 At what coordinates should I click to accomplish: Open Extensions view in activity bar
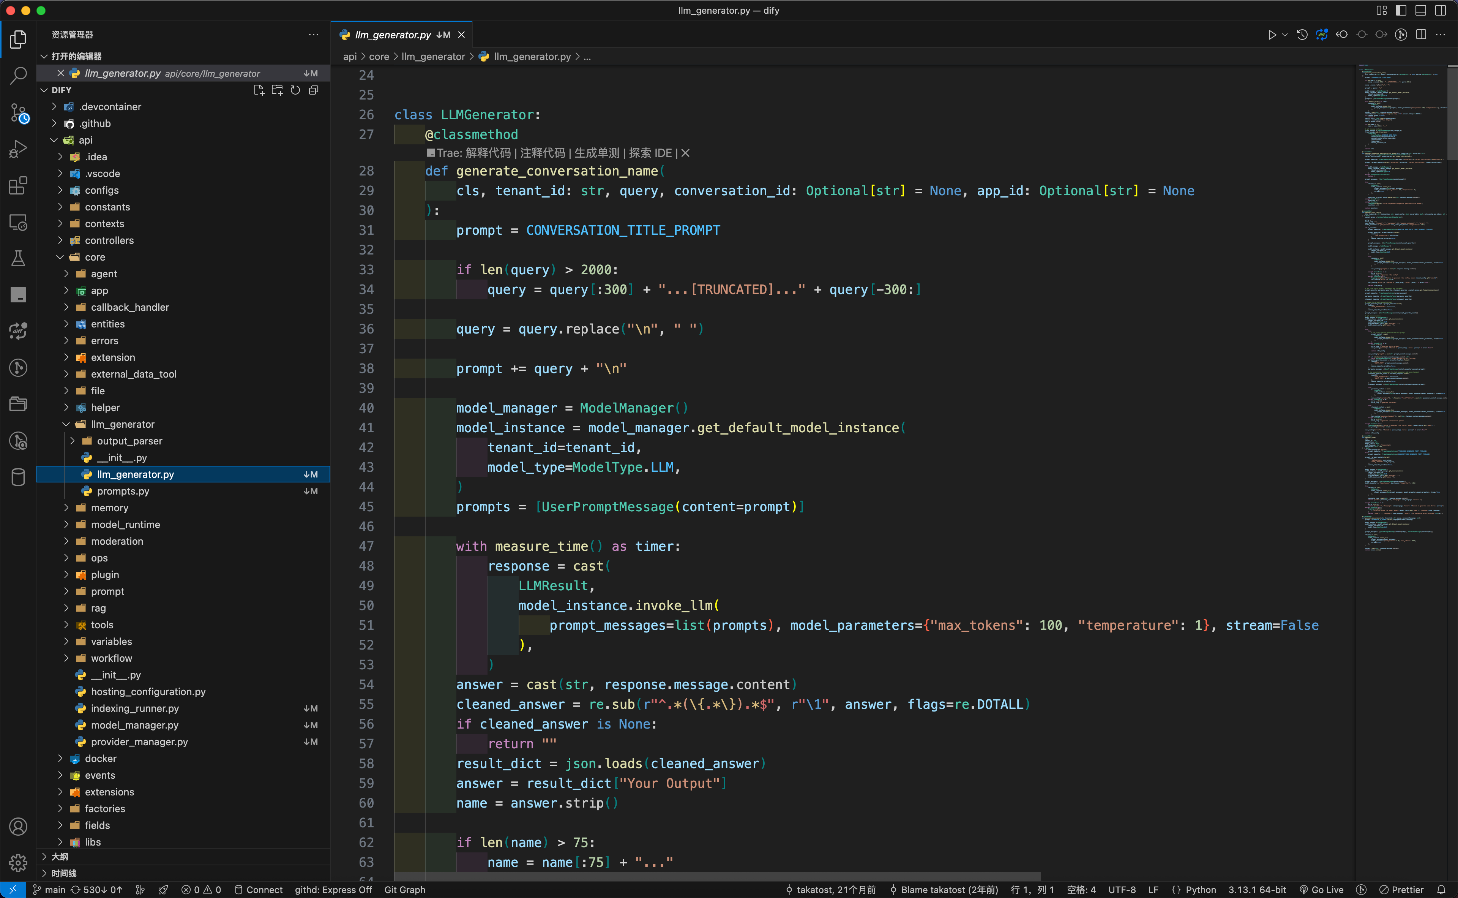coord(18,185)
